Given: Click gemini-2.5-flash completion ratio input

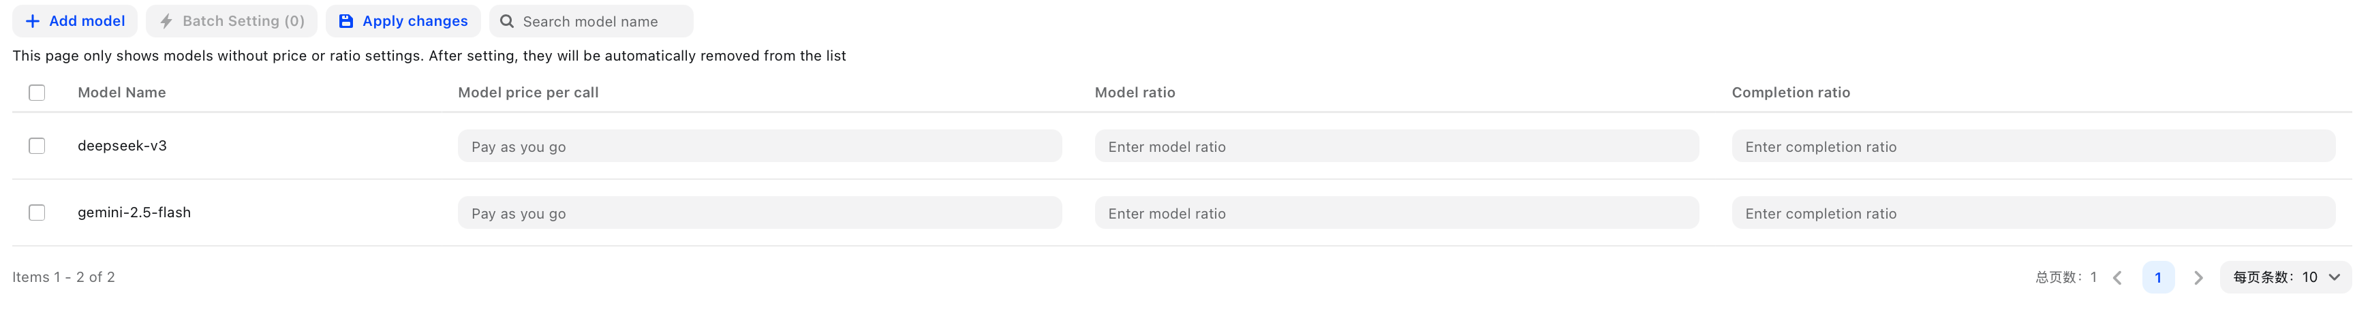Looking at the screenshot, I should click(2032, 213).
